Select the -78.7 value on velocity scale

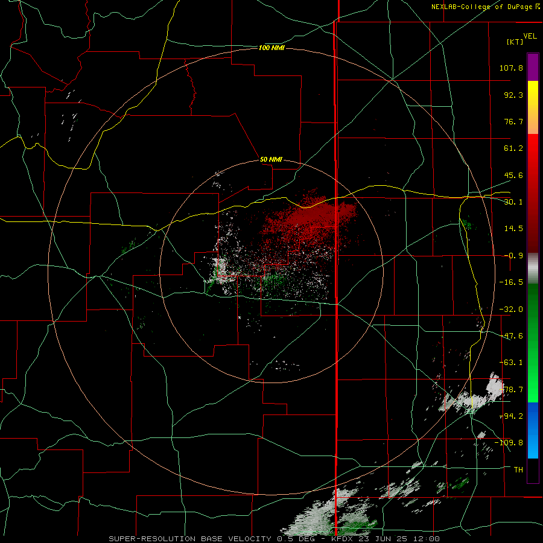[x=511, y=390]
